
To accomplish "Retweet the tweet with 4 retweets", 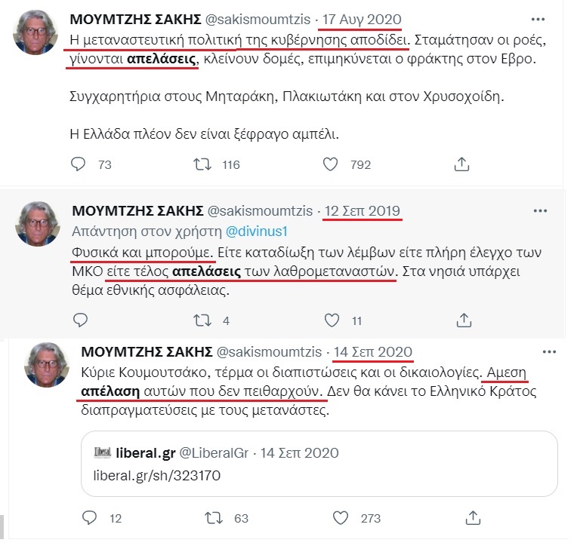I will (202, 320).
